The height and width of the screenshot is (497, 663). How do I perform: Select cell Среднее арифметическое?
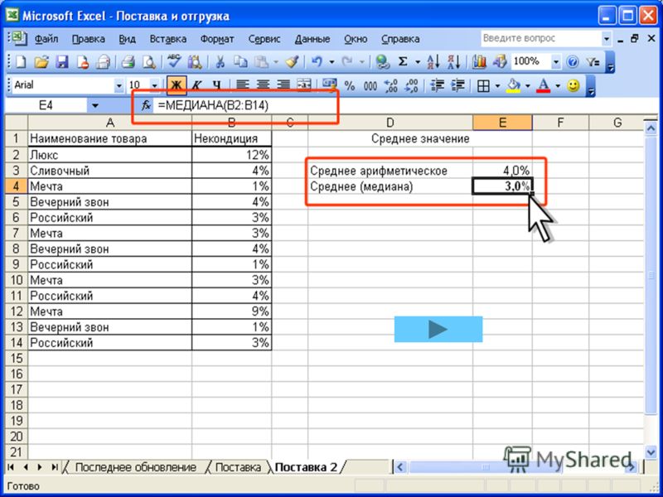coord(390,171)
